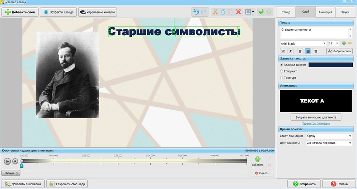Increase font size with green plus
Screen dimensions: 357x189
coord(344,43)
